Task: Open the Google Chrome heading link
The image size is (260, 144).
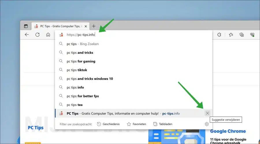Action: 228,131
